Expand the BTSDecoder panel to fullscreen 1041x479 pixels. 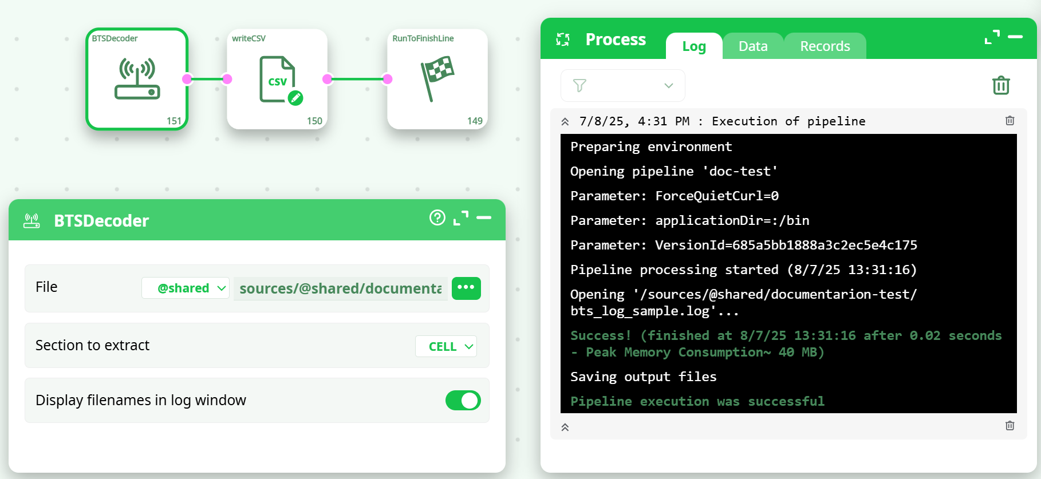tap(460, 218)
